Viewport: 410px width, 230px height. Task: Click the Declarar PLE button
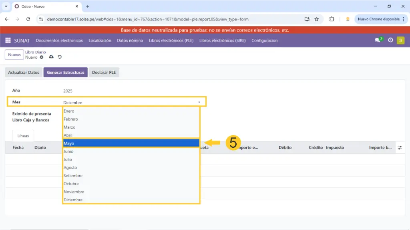[x=104, y=72]
